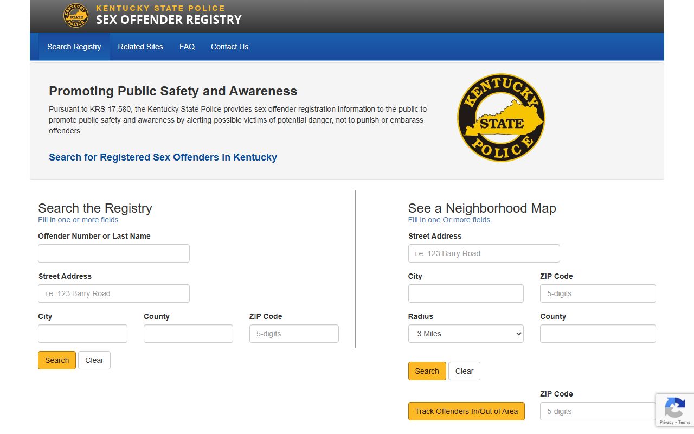Select the County field in registry search

pyautogui.click(x=188, y=334)
